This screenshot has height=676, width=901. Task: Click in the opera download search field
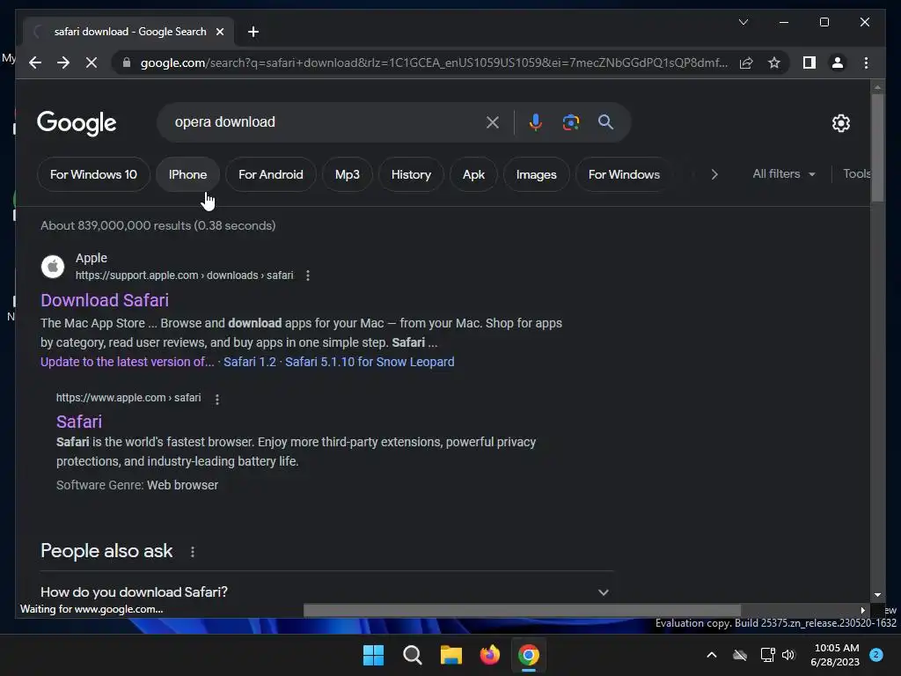[325, 122]
